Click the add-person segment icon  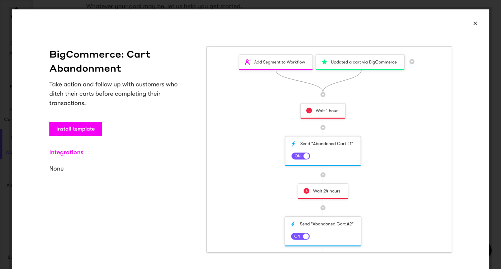click(248, 62)
